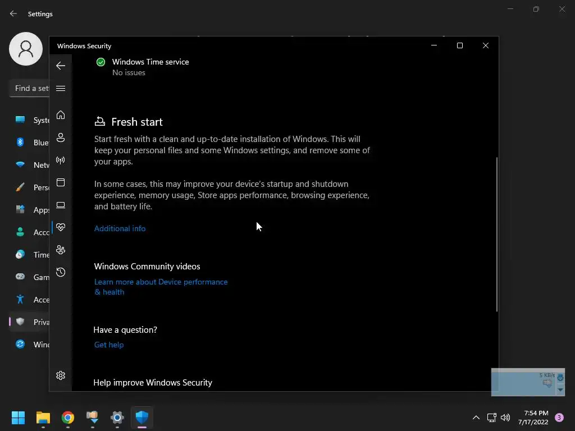This screenshot has height=431, width=575.
Task: Open the Windows Security hamburger menu
Action: [61, 88]
